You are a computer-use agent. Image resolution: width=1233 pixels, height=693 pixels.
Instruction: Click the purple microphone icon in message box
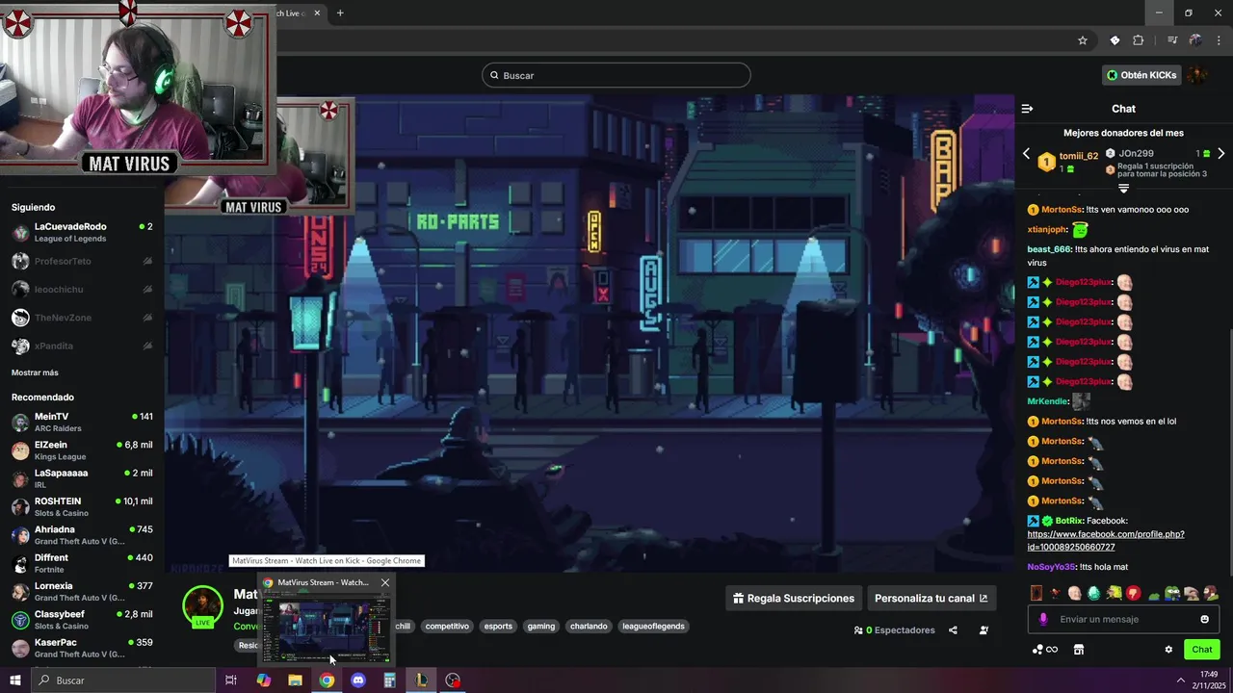click(1043, 619)
